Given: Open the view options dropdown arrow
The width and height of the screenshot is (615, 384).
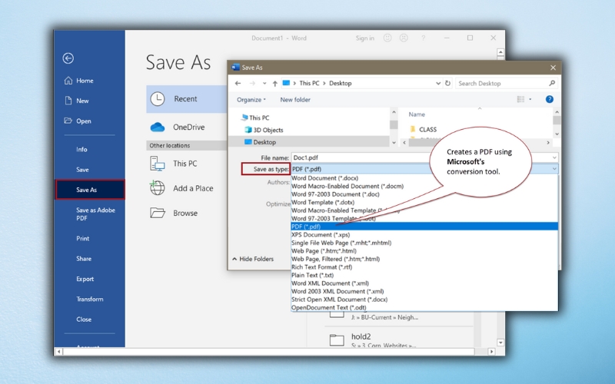Looking at the screenshot, I should (530, 99).
